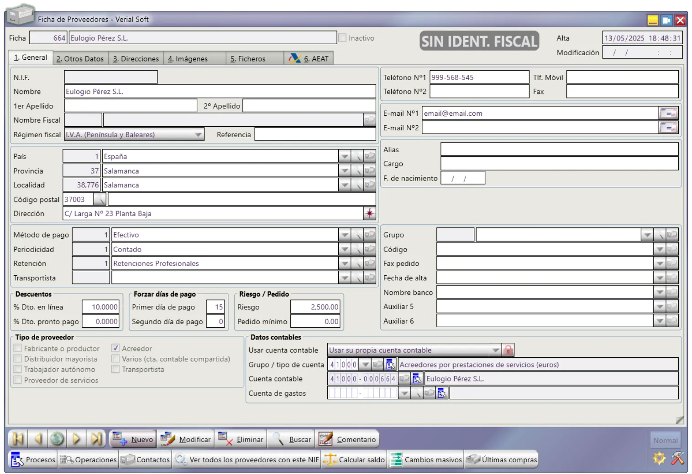Expand the Régimen fiscal dropdown
This screenshot has width=692, height=474.
[198, 135]
